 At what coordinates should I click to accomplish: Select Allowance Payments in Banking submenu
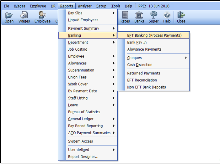pos(153,49)
